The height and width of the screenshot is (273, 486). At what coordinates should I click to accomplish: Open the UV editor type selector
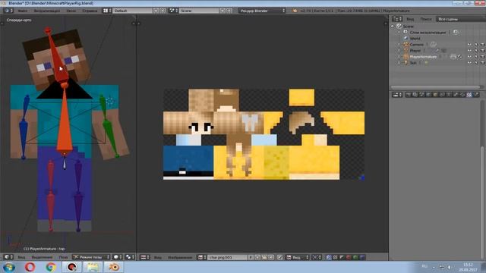click(145, 257)
